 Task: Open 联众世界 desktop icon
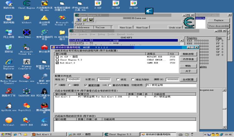pyautogui.click(x=44, y=48)
